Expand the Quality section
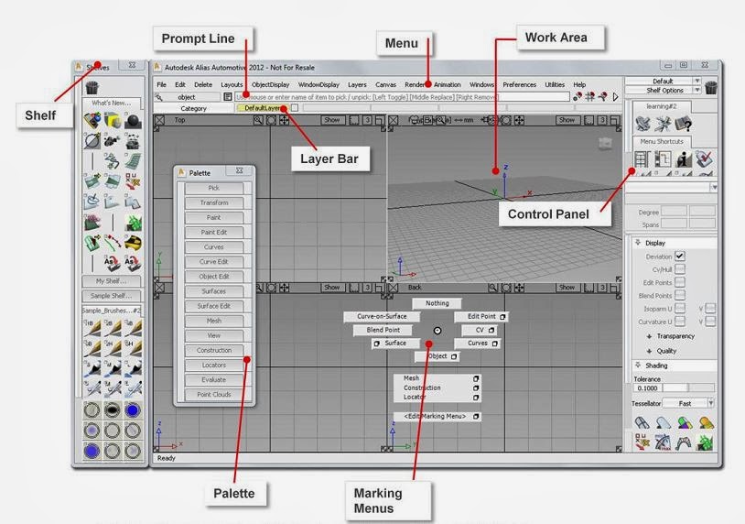The width and height of the screenshot is (745, 524). point(649,351)
